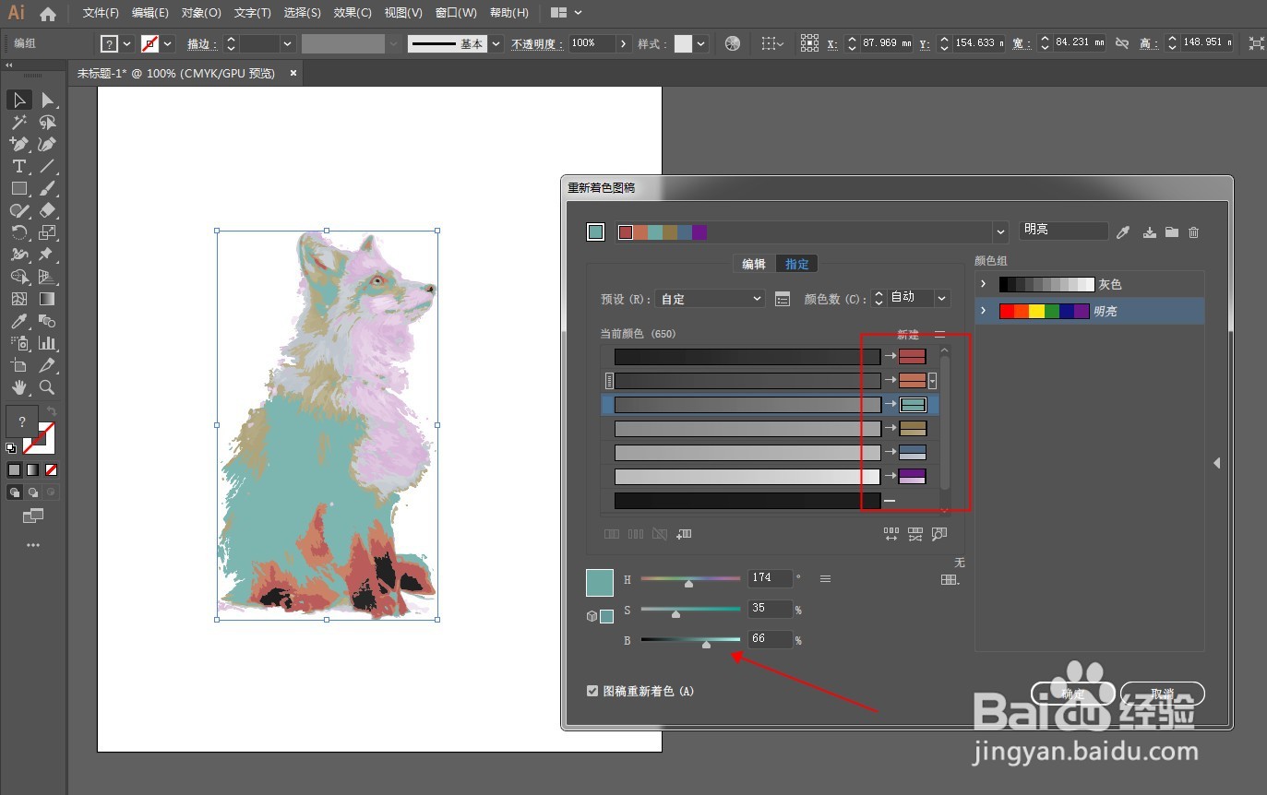This screenshot has height=795, width=1267.
Task: Open the color group list dropdown arrow
Action: 1000,232
